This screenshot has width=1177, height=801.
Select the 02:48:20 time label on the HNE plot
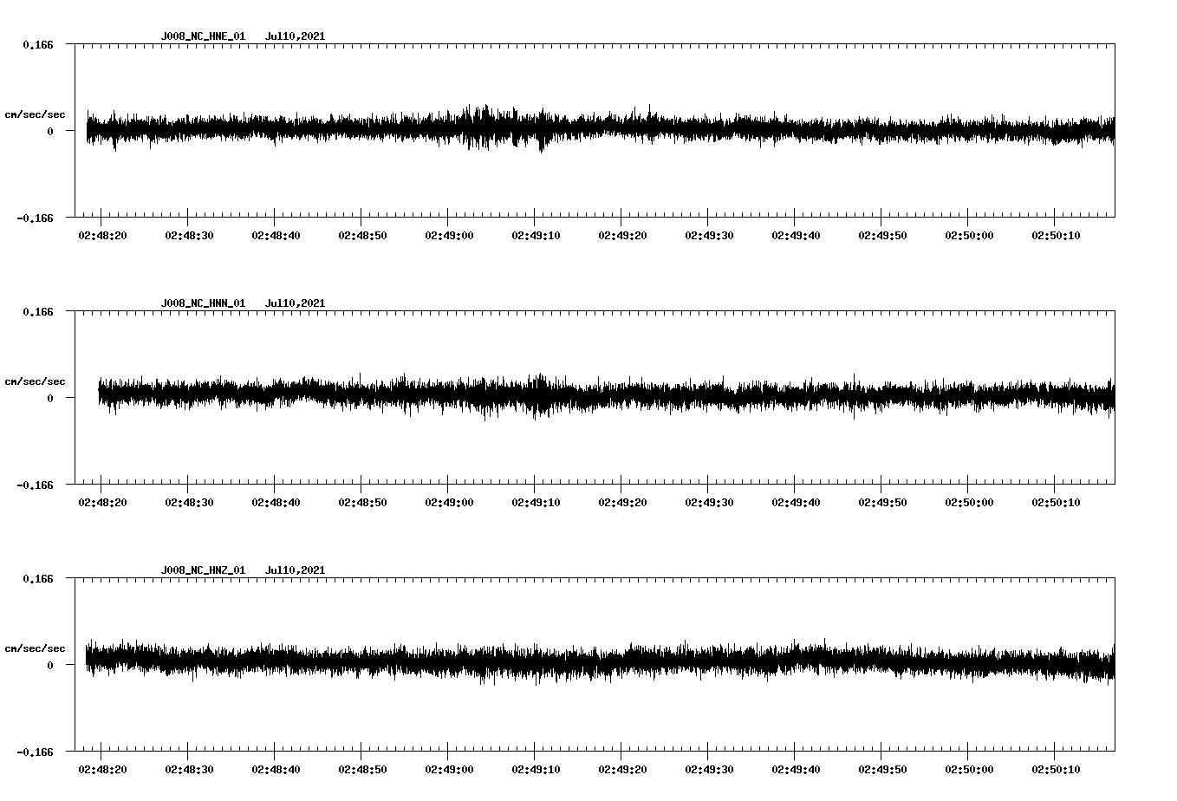pyautogui.click(x=102, y=235)
